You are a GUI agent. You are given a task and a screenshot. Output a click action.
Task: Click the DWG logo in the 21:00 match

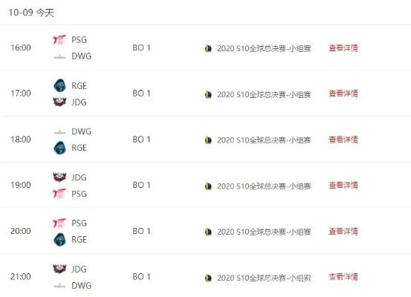(59, 286)
